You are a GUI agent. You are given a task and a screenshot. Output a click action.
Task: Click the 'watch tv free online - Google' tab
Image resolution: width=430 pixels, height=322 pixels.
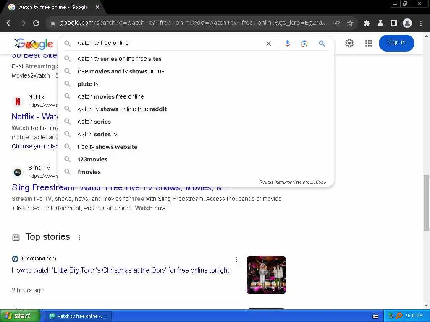(x=53, y=8)
